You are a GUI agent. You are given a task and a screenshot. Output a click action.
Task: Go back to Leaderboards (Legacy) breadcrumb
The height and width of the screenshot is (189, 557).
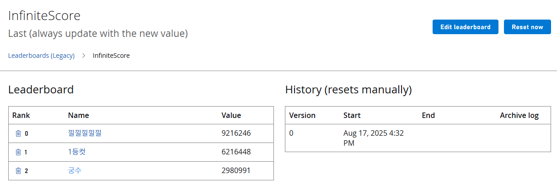point(41,56)
